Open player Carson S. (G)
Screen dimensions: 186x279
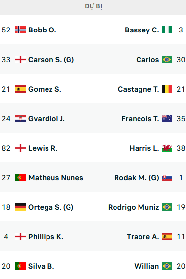coord(51,60)
